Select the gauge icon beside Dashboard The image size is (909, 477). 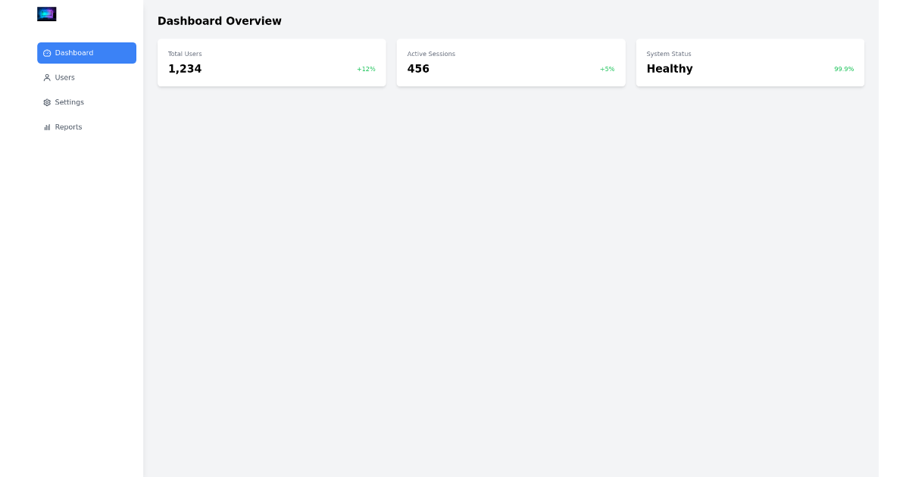(x=47, y=53)
